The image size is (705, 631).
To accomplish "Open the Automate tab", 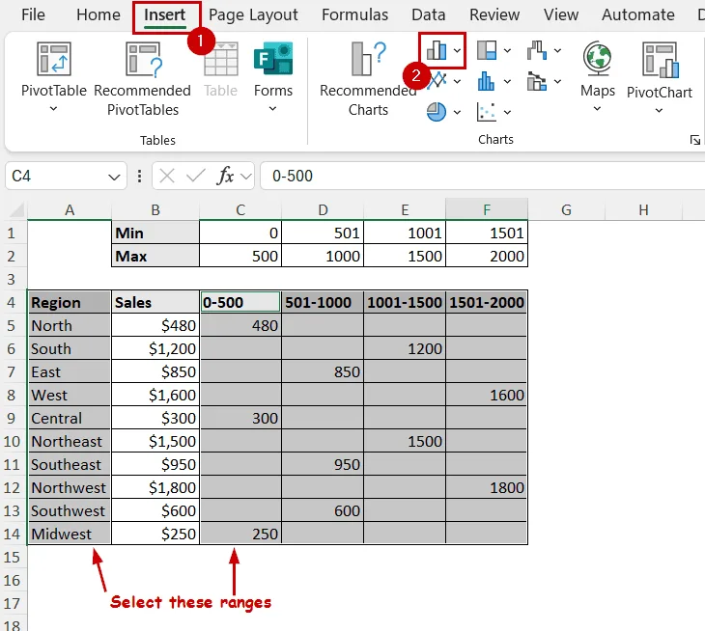I will tap(638, 14).
